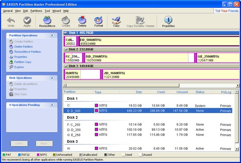This screenshot has width=241, height=163.
Task: Select the C: row in partition list
Action: 148,106
